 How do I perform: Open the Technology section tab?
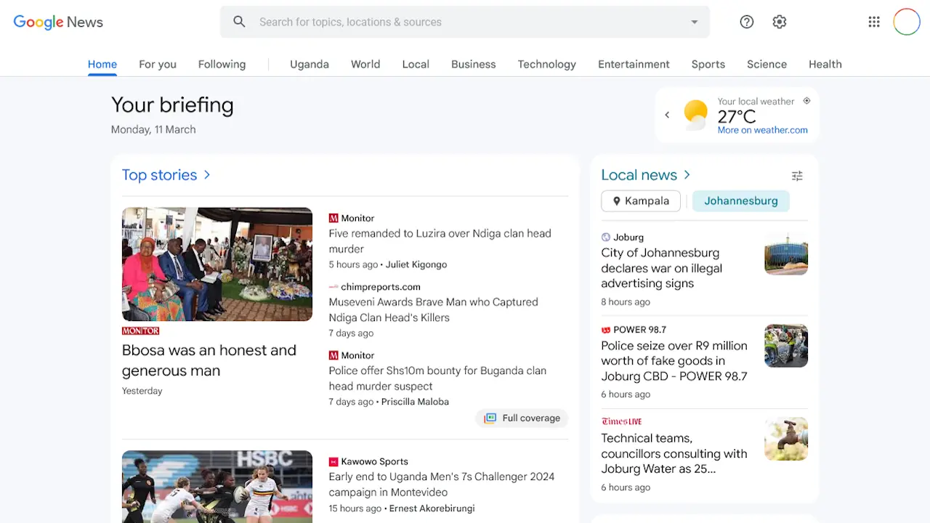click(x=547, y=64)
